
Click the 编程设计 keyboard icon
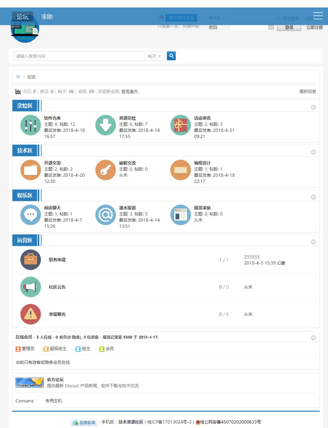180,170
